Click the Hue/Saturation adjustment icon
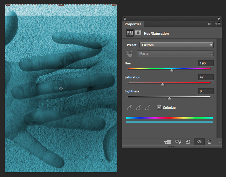 coord(130,33)
